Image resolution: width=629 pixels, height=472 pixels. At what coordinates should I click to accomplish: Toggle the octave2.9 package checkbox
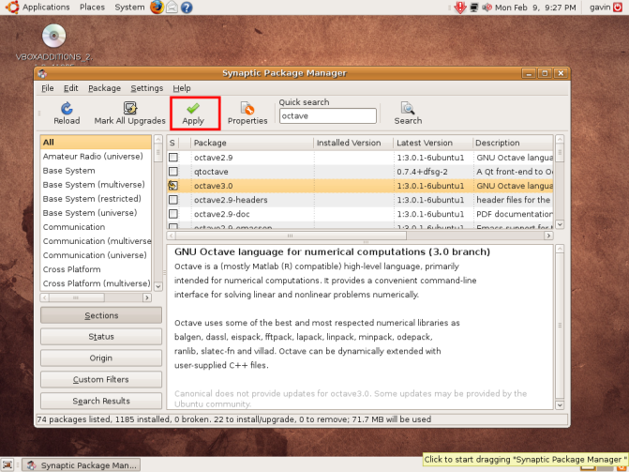pyautogui.click(x=173, y=158)
